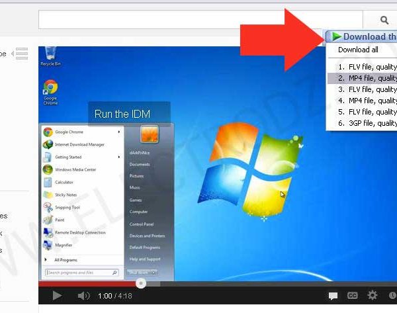Click the IDM Download this video button
This screenshot has height=313, width=397.
361,36
